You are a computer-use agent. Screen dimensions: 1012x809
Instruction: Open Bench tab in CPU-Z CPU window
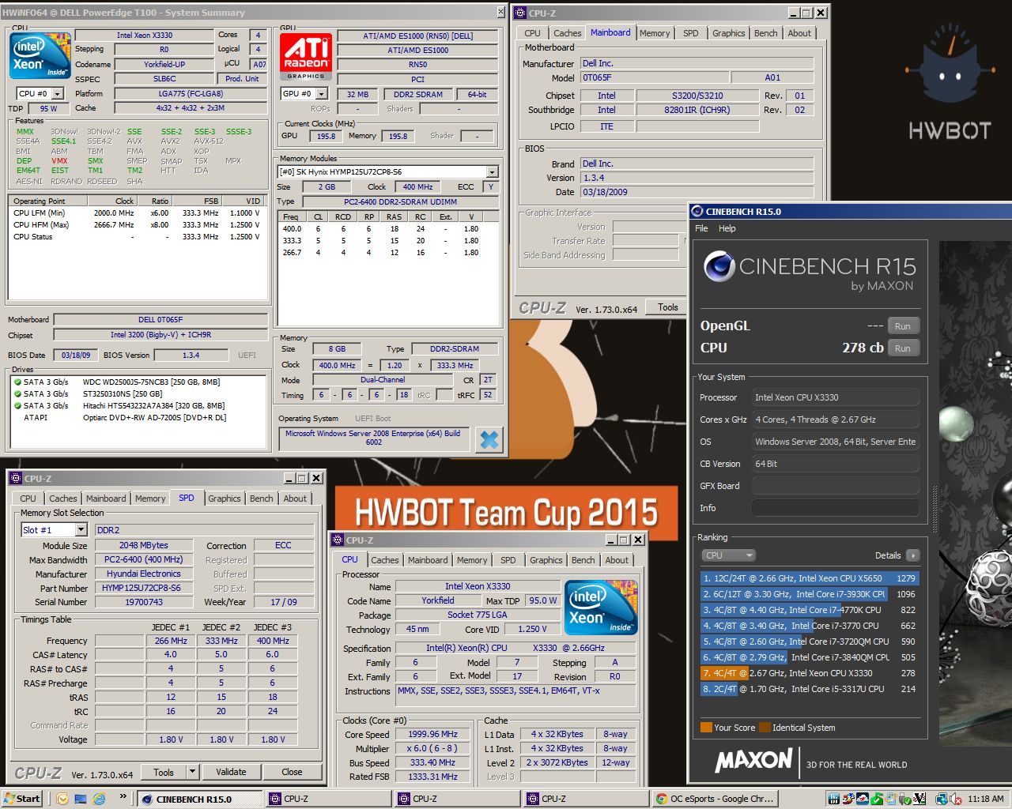tap(583, 560)
